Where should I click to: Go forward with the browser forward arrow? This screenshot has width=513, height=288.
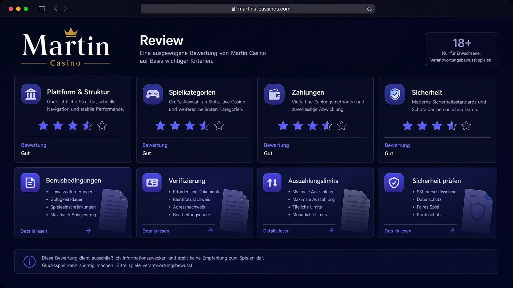click(x=65, y=9)
